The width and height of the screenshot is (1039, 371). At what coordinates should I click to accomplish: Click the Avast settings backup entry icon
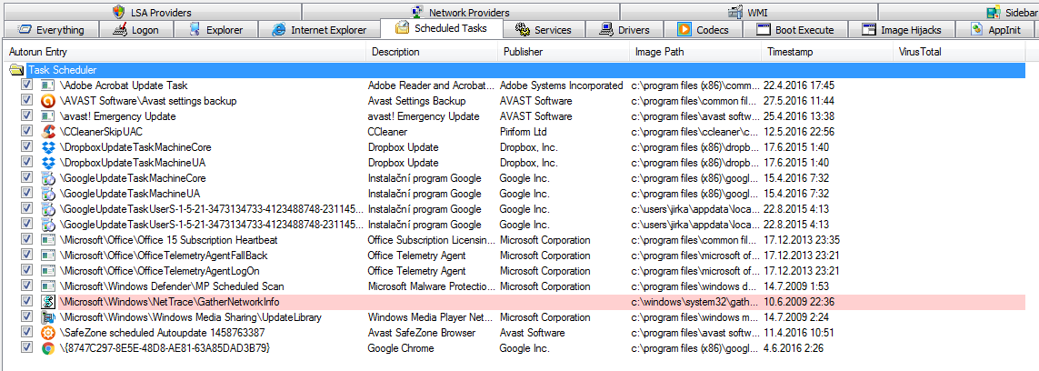point(48,101)
